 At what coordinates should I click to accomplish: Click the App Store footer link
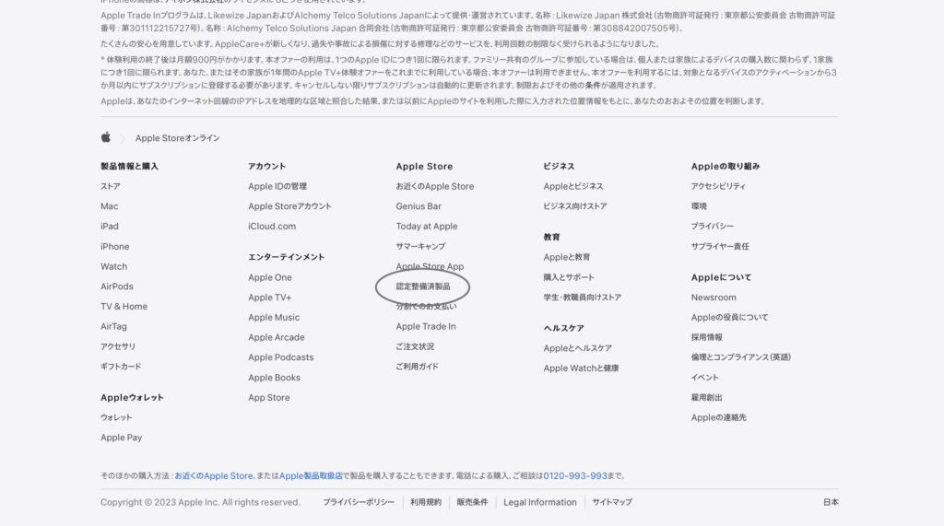click(269, 397)
